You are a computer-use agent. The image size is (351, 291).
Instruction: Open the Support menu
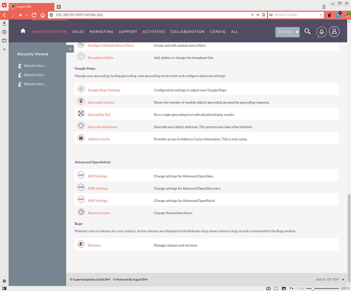(128, 32)
